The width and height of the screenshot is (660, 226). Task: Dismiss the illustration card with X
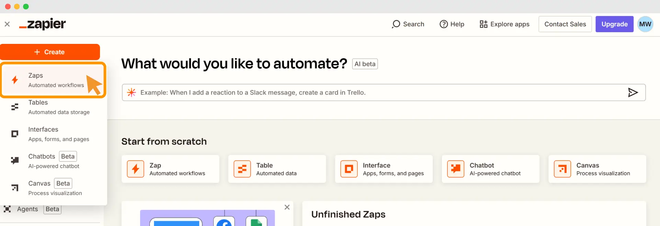click(x=287, y=207)
